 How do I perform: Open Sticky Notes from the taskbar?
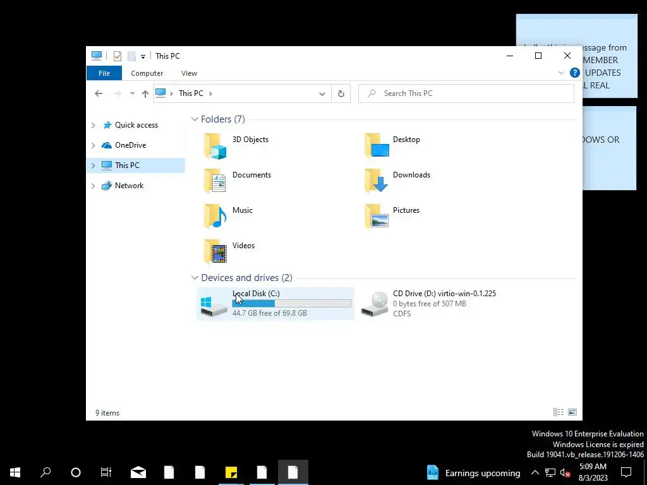(231, 472)
